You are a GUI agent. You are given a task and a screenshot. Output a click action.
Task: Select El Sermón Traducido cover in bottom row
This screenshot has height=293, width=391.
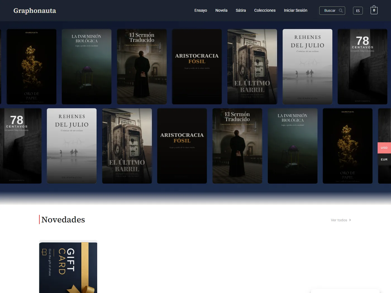[x=237, y=146]
